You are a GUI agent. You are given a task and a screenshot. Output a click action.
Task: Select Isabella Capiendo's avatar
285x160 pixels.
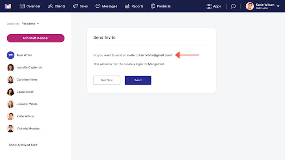(x=11, y=67)
